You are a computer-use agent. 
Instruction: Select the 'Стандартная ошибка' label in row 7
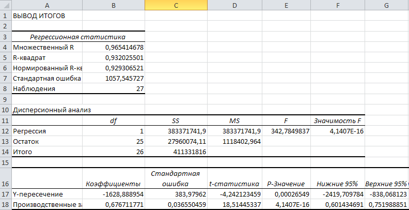(47, 78)
